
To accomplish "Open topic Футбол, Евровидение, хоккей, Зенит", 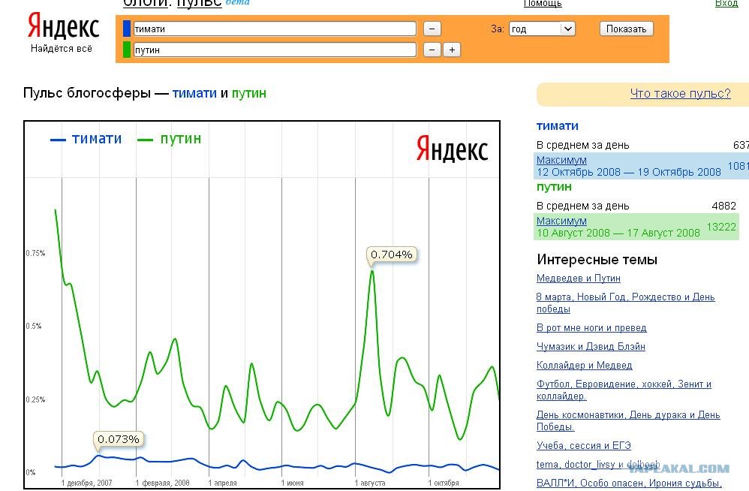I will [x=624, y=390].
